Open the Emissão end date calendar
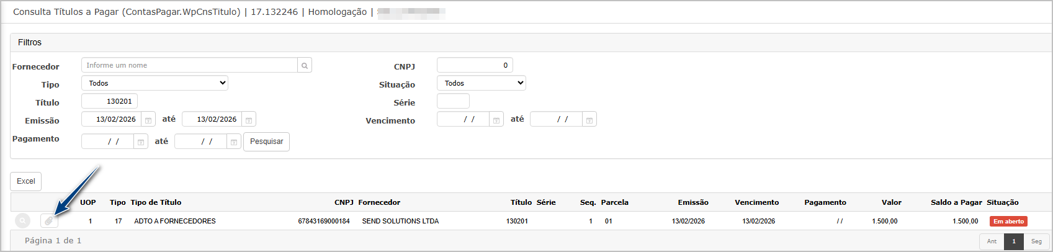Screen dimensions: 1053x252 (249, 120)
